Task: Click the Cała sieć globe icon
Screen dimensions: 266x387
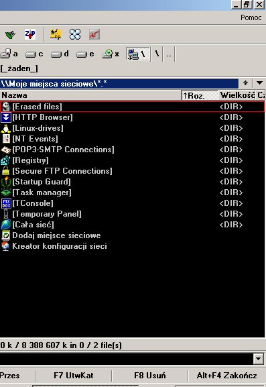Action: click(6, 225)
